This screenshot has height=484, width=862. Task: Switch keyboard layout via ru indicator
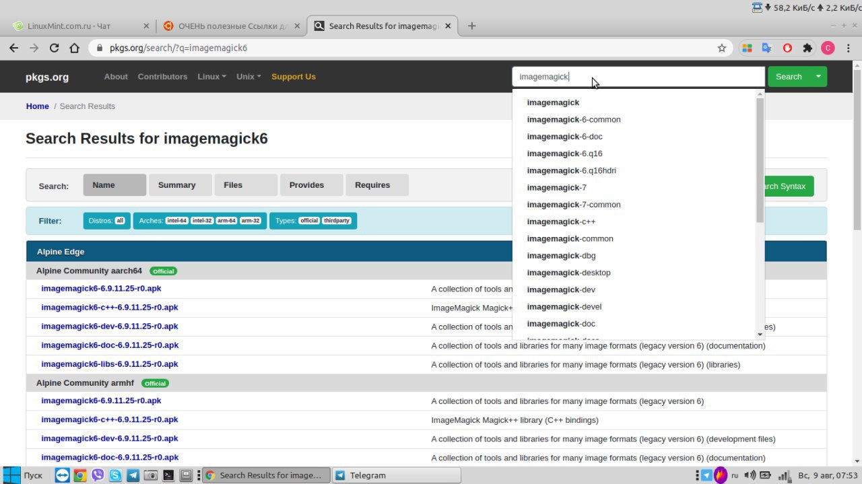(735, 475)
